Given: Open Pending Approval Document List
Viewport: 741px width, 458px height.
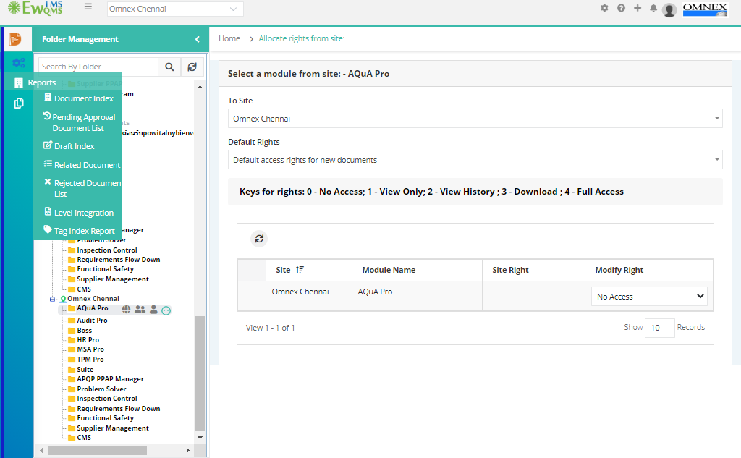Looking at the screenshot, I should [84, 122].
